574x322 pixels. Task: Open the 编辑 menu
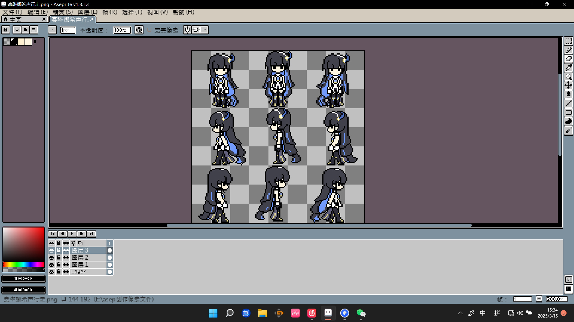pos(38,12)
